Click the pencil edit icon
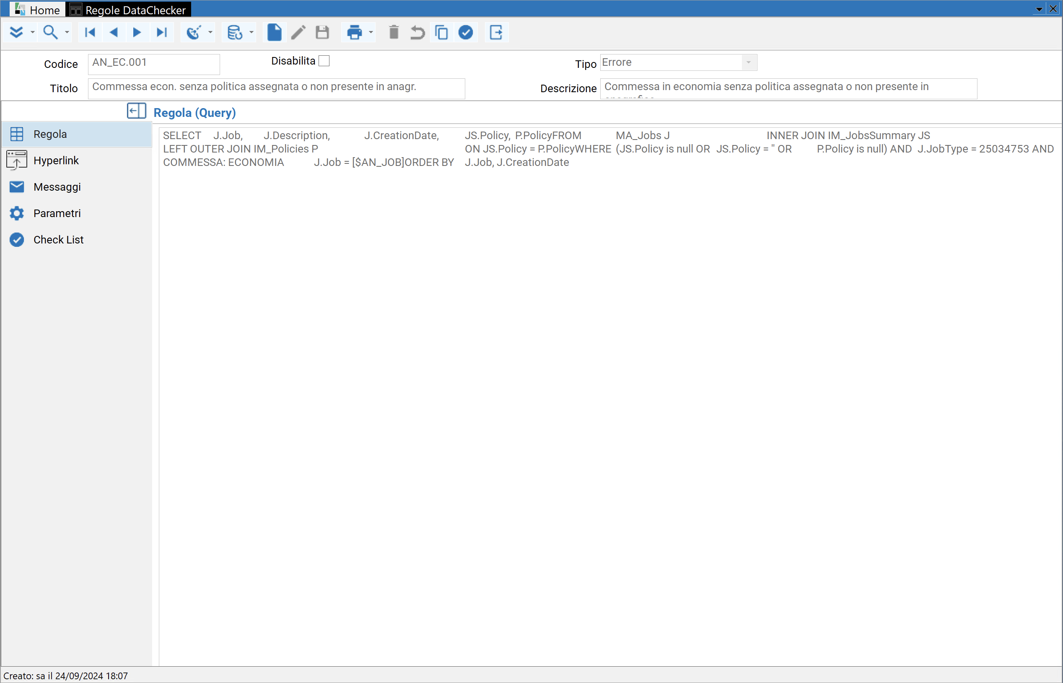This screenshot has width=1063, height=683. [x=298, y=32]
